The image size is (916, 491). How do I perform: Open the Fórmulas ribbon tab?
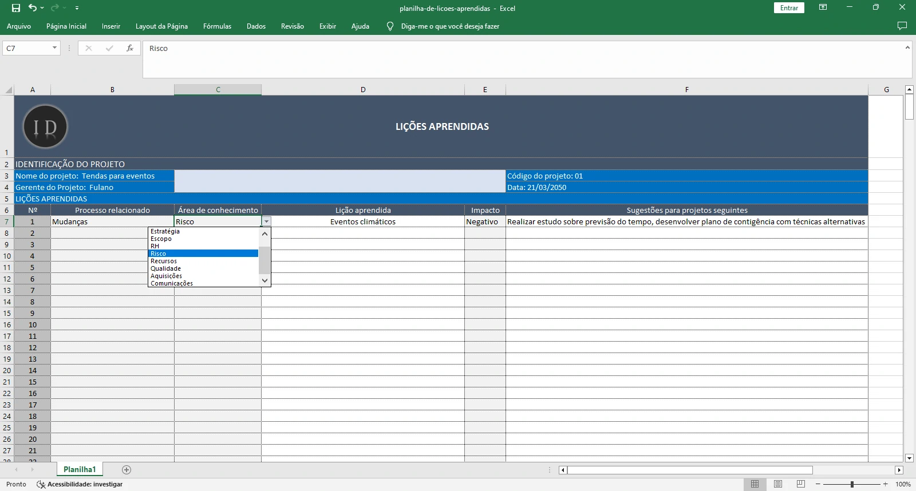217,26
